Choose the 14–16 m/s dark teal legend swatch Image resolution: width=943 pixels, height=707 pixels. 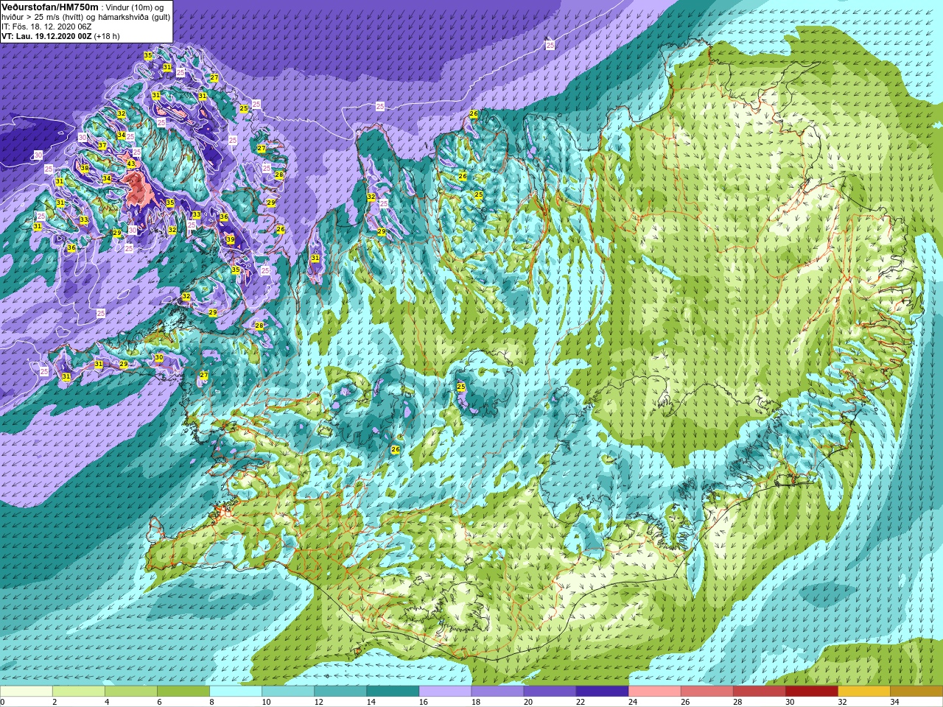pyautogui.click(x=393, y=692)
